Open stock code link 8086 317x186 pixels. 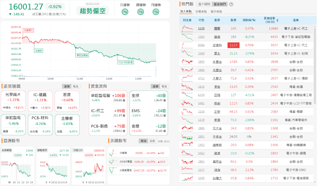(x=201, y=45)
